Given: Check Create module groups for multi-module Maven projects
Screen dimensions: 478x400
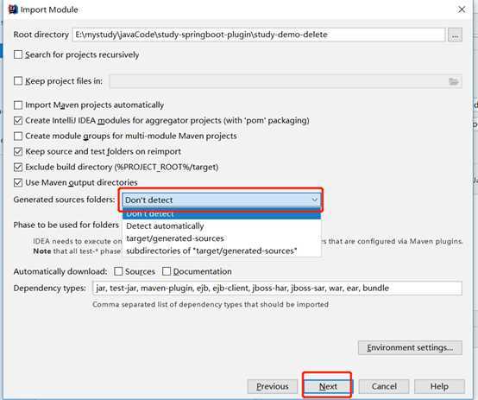Looking at the screenshot, I should (x=18, y=137).
